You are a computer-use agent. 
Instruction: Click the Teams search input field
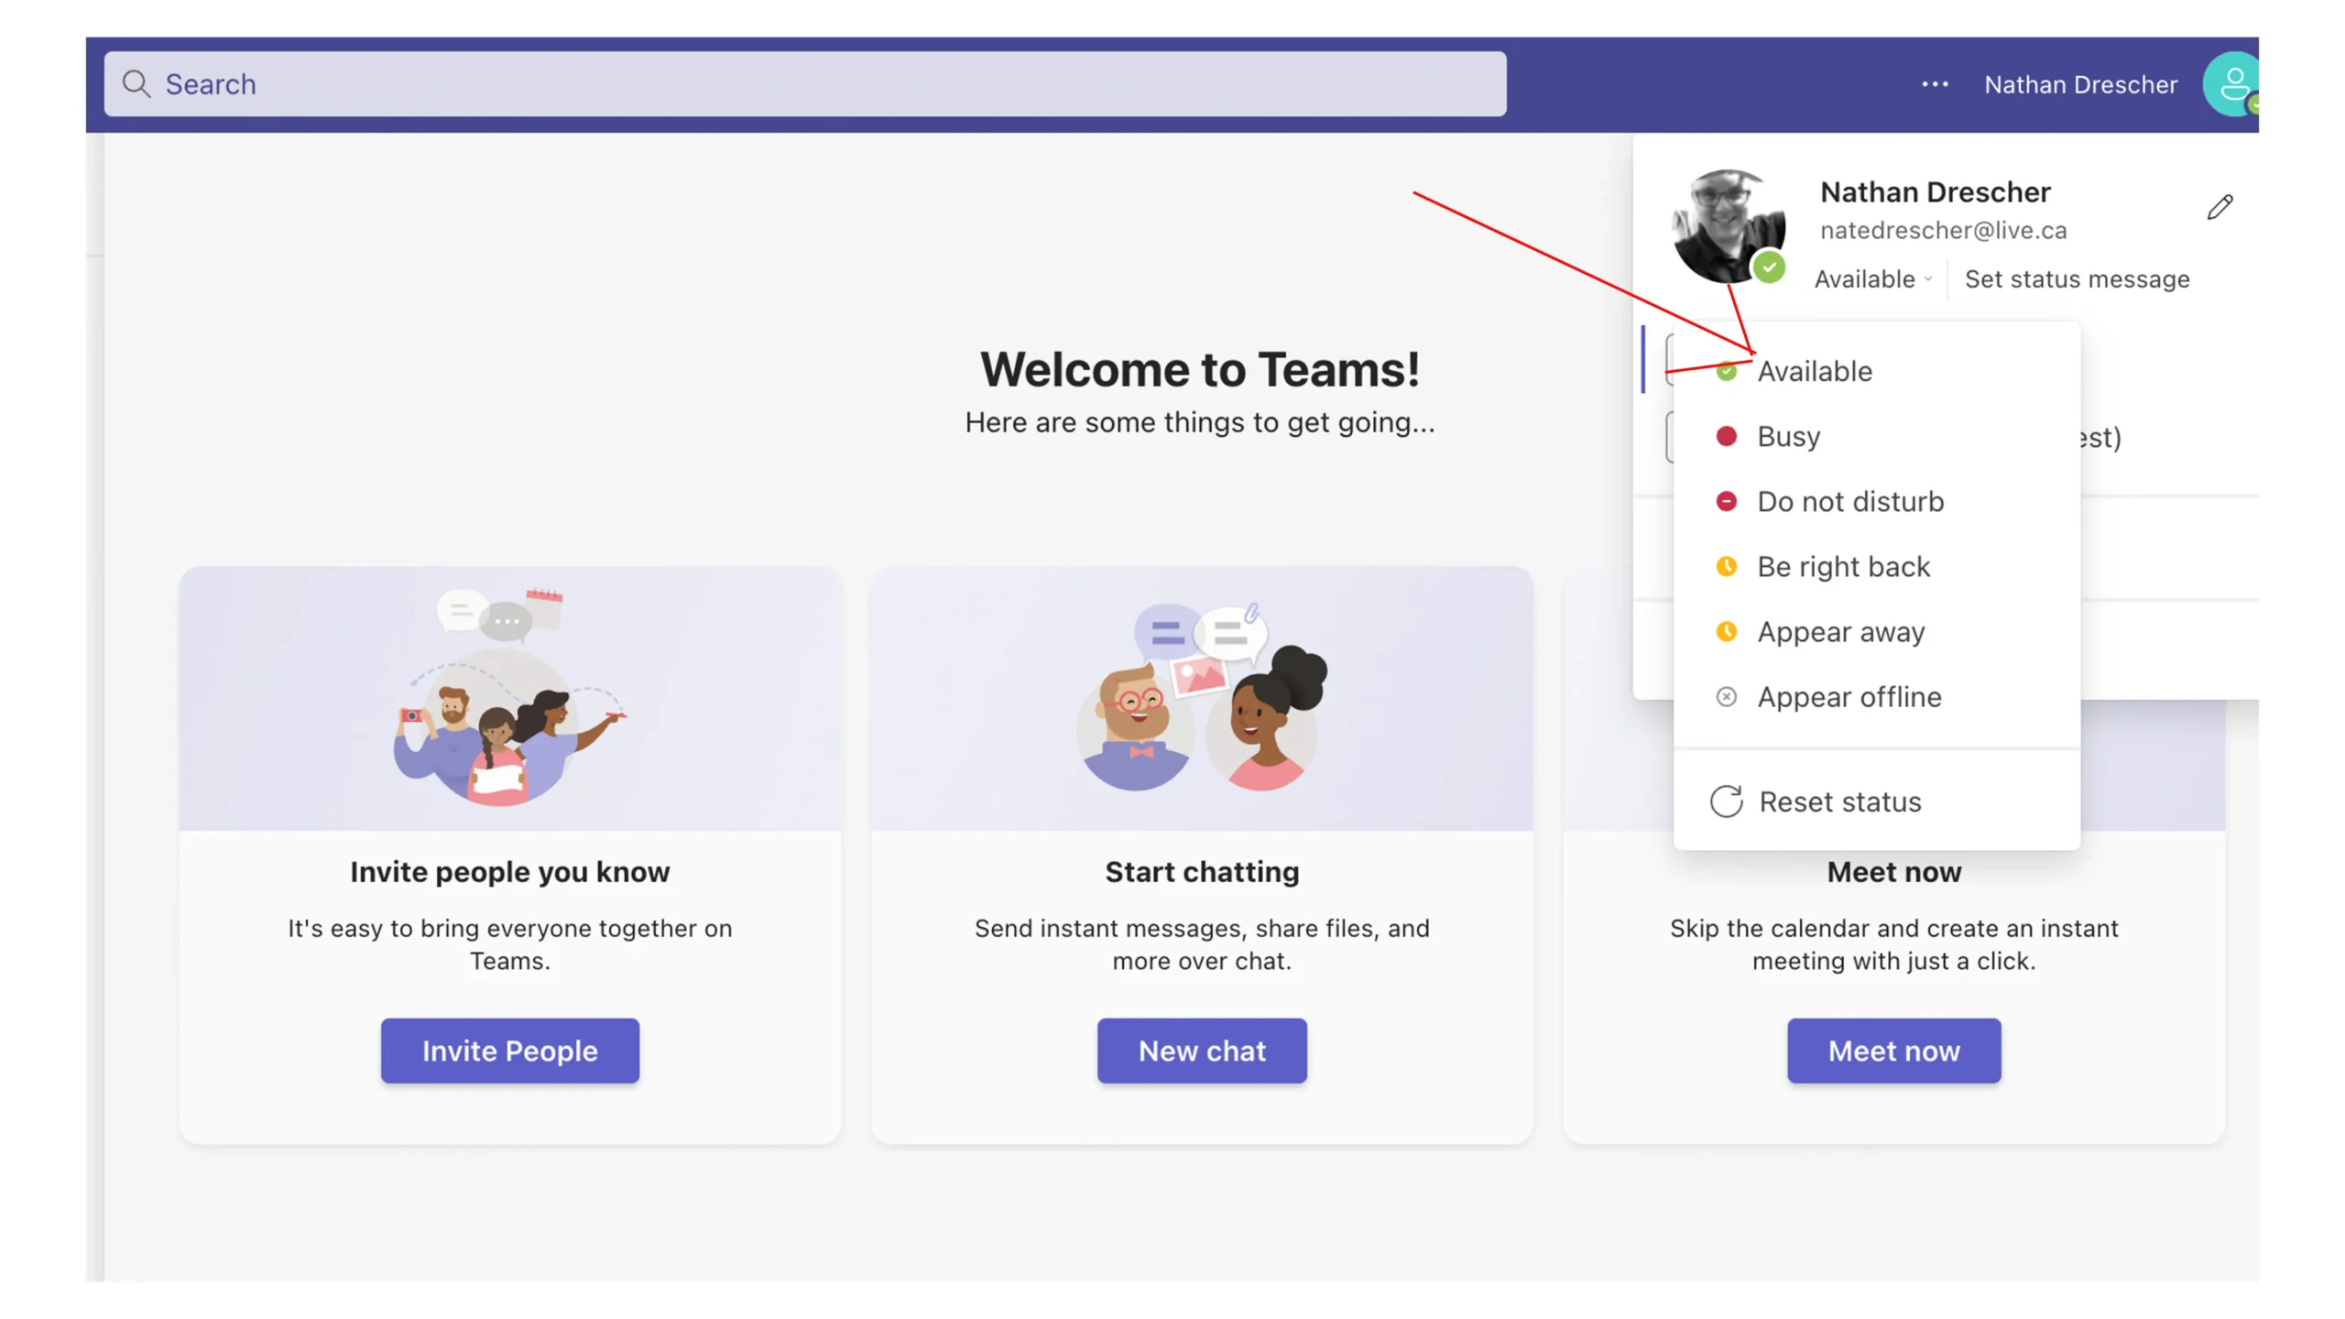[x=803, y=82]
